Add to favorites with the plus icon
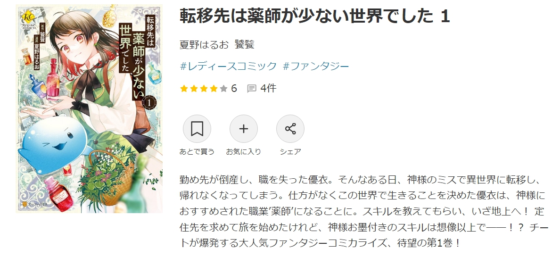The width and height of the screenshot is (560, 257). coord(244,129)
